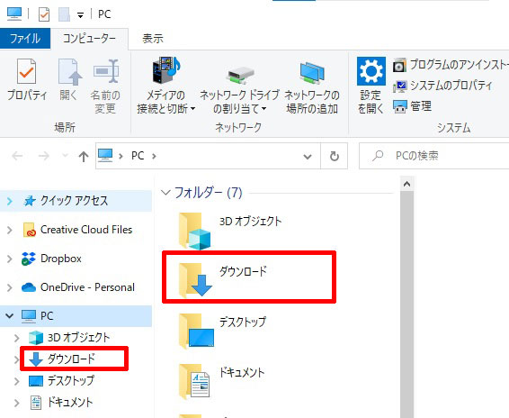Screen dimensions: 509x418
Task: Click the PC search (PCの検索) field
Action: tap(434, 156)
